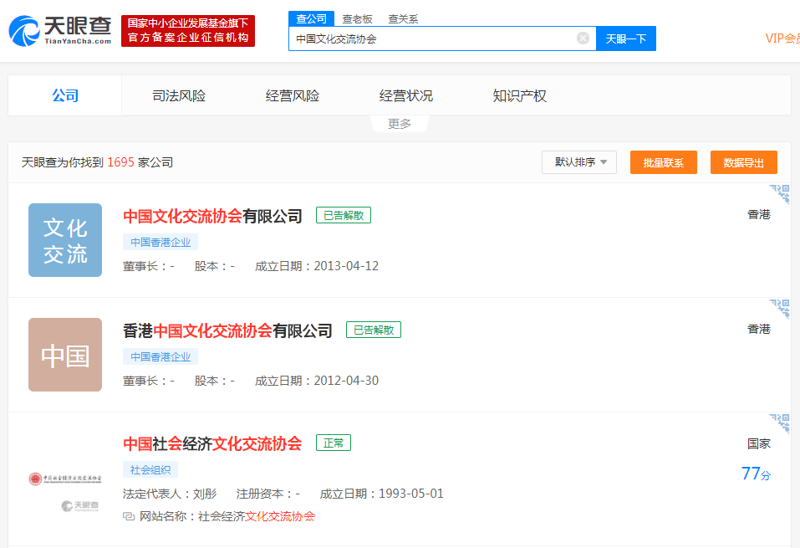
Task: Click the 中国香港企业 tag of first result
Action: point(161,242)
